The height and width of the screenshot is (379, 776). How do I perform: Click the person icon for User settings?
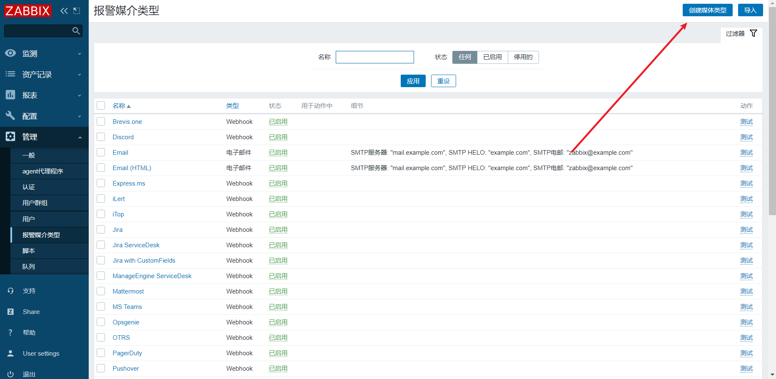pyautogui.click(x=10, y=353)
